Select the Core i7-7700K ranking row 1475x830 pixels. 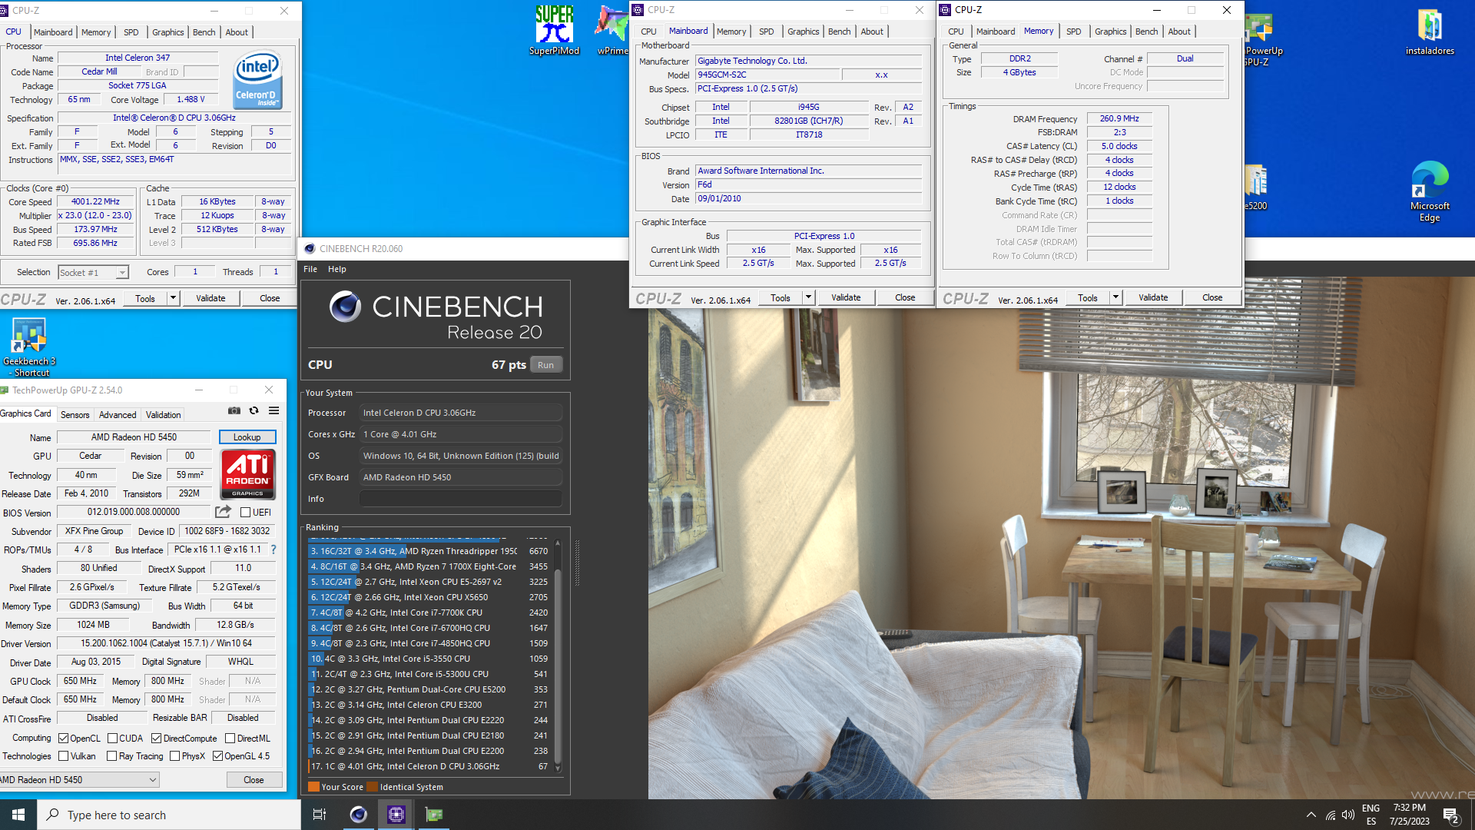429,613
